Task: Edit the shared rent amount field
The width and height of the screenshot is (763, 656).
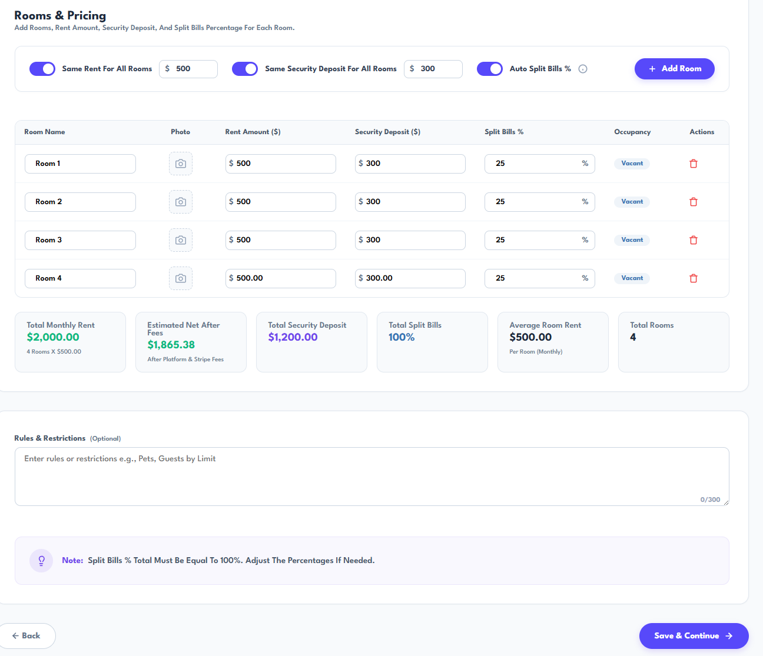Action: pos(188,69)
